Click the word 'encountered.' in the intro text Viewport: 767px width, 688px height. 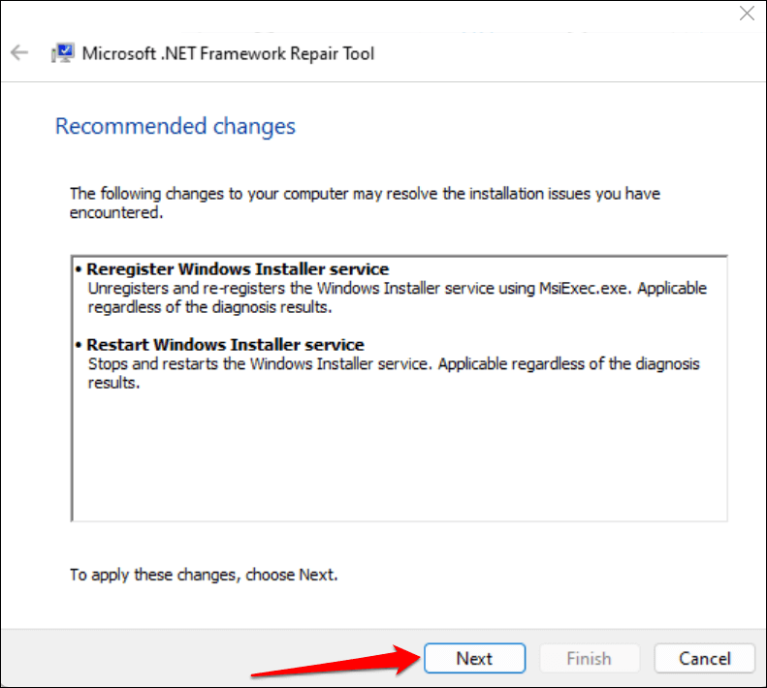click(x=115, y=213)
